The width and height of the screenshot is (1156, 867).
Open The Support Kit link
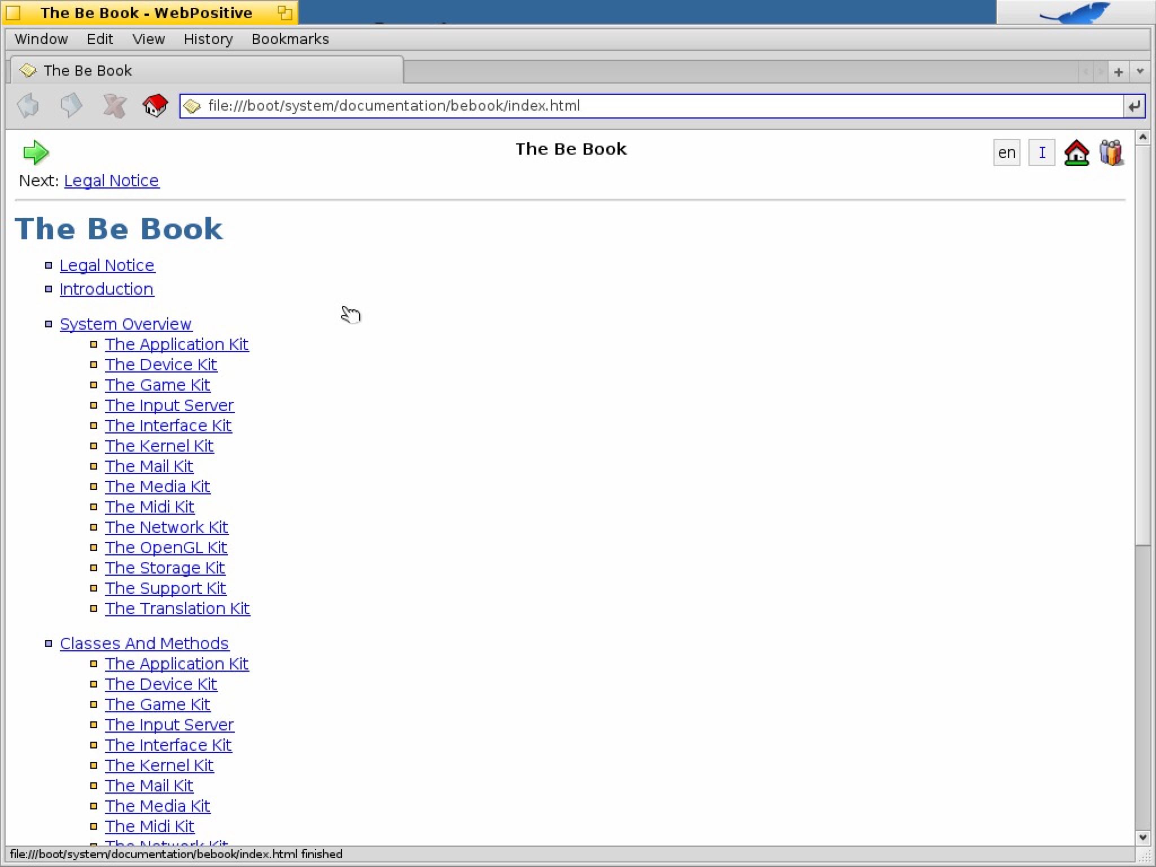[165, 588]
